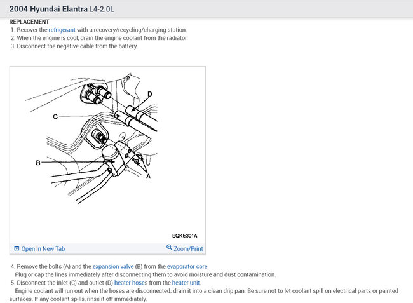Click the L4-2.0L engine label
Image resolution: width=413 pixels, height=303 pixels.
(x=102, y=10)
